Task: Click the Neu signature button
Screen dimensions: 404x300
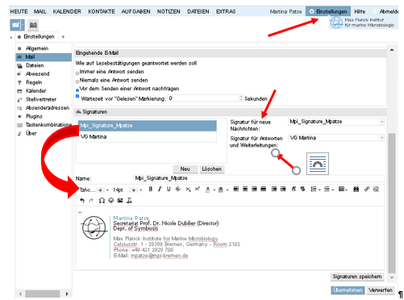Action: tap(185, 169)
